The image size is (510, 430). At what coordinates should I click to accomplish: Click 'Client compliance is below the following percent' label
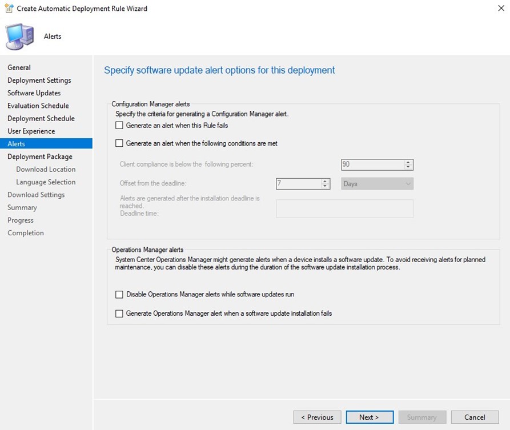pyautogui.click(x=186, y=164)
